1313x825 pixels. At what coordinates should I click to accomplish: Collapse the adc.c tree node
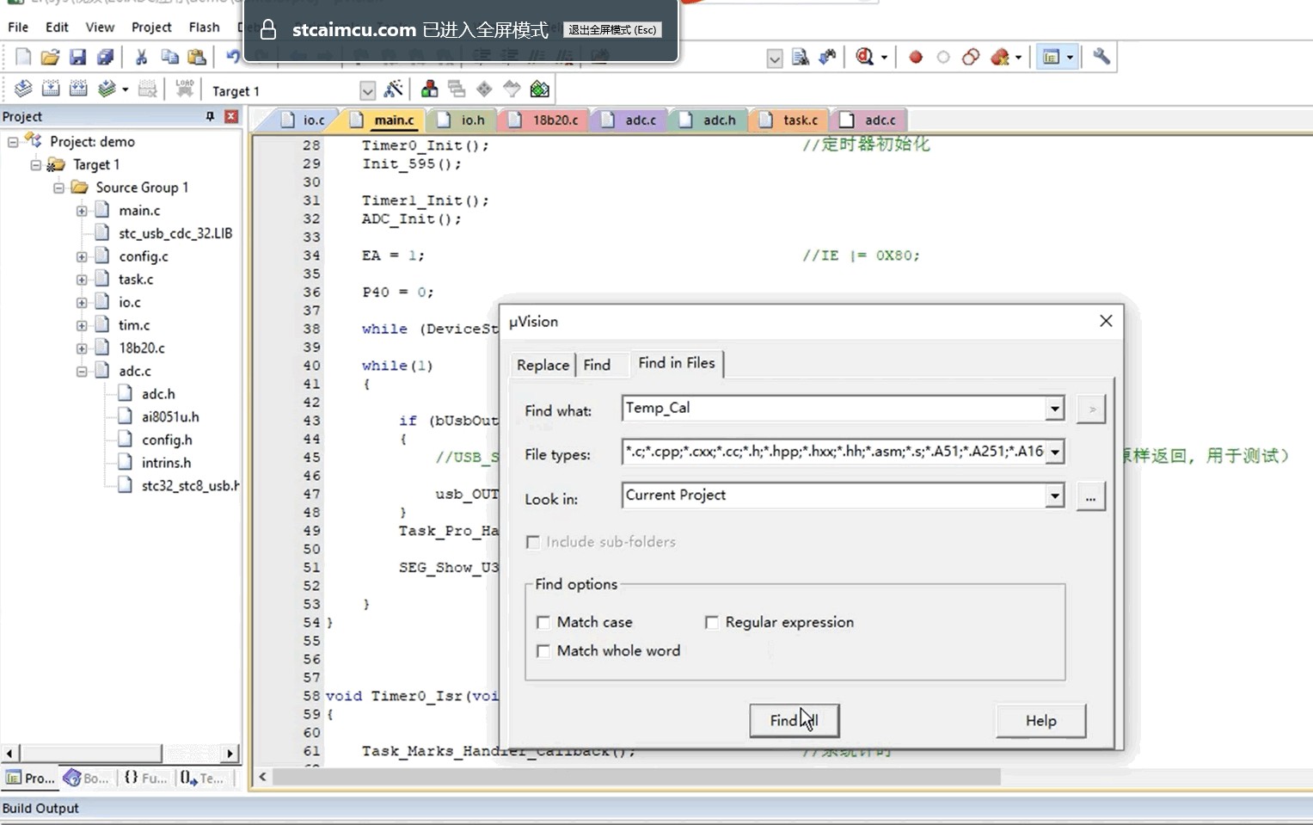click(82, 372)
